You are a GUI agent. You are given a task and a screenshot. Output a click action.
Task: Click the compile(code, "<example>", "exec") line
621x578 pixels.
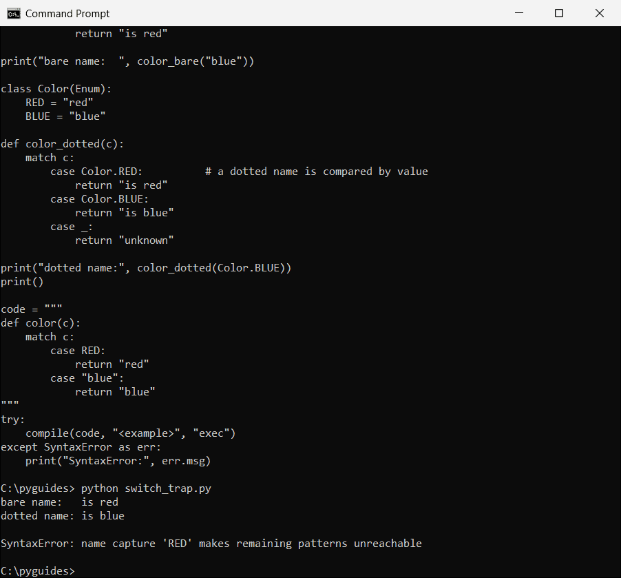[x=131, y=433]
